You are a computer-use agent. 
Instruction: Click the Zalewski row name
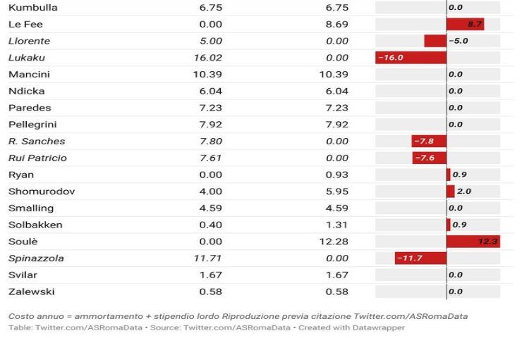pyautogui.click(x=31, y=292)
